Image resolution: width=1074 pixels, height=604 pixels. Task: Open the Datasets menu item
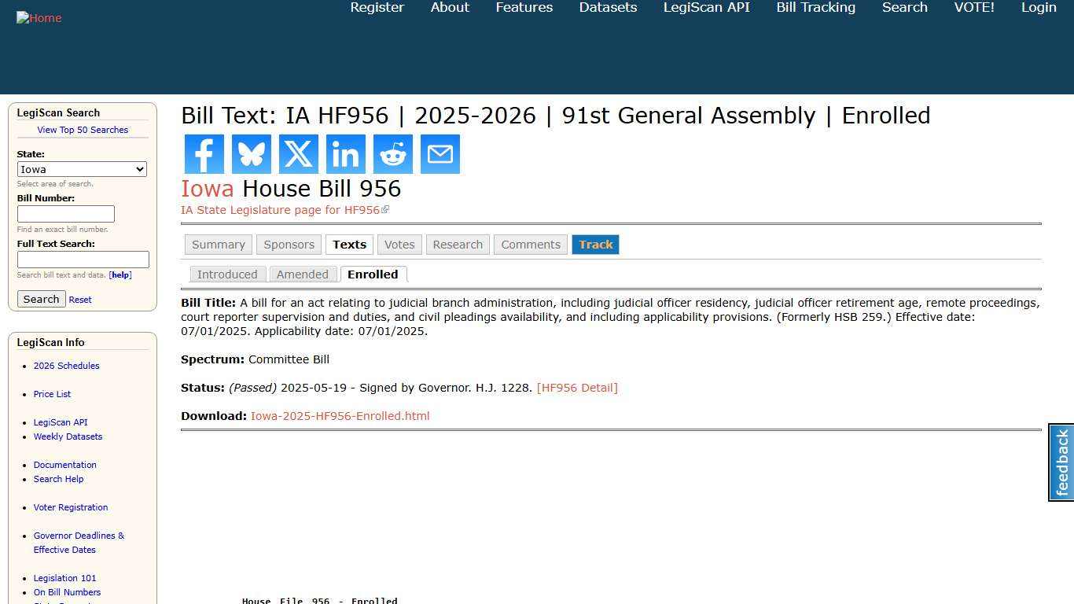[607, 8]
